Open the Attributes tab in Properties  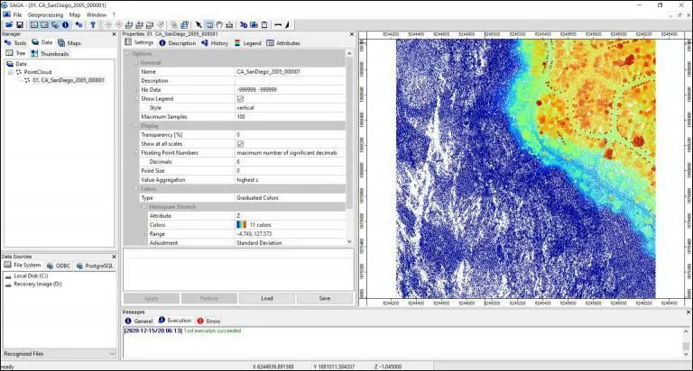click(283, 43)
